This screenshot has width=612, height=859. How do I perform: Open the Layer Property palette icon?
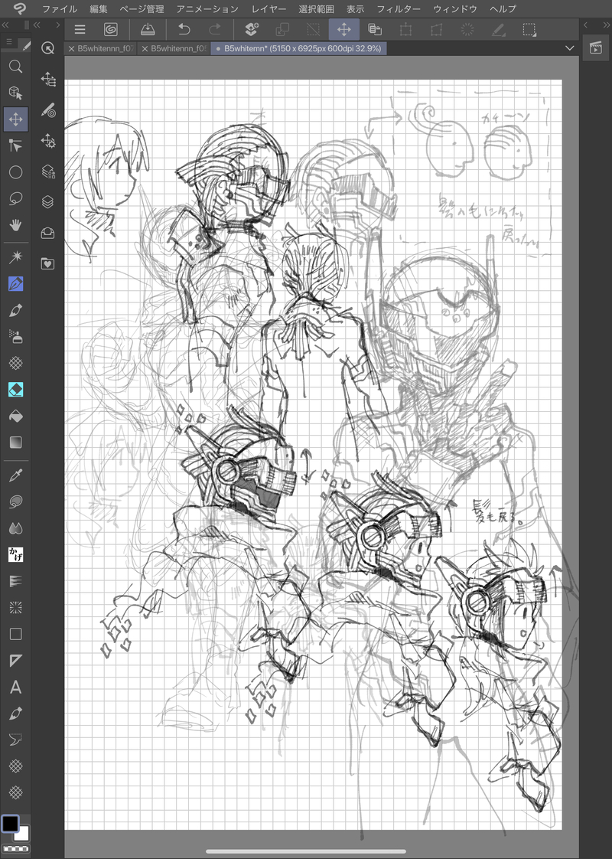48,171
